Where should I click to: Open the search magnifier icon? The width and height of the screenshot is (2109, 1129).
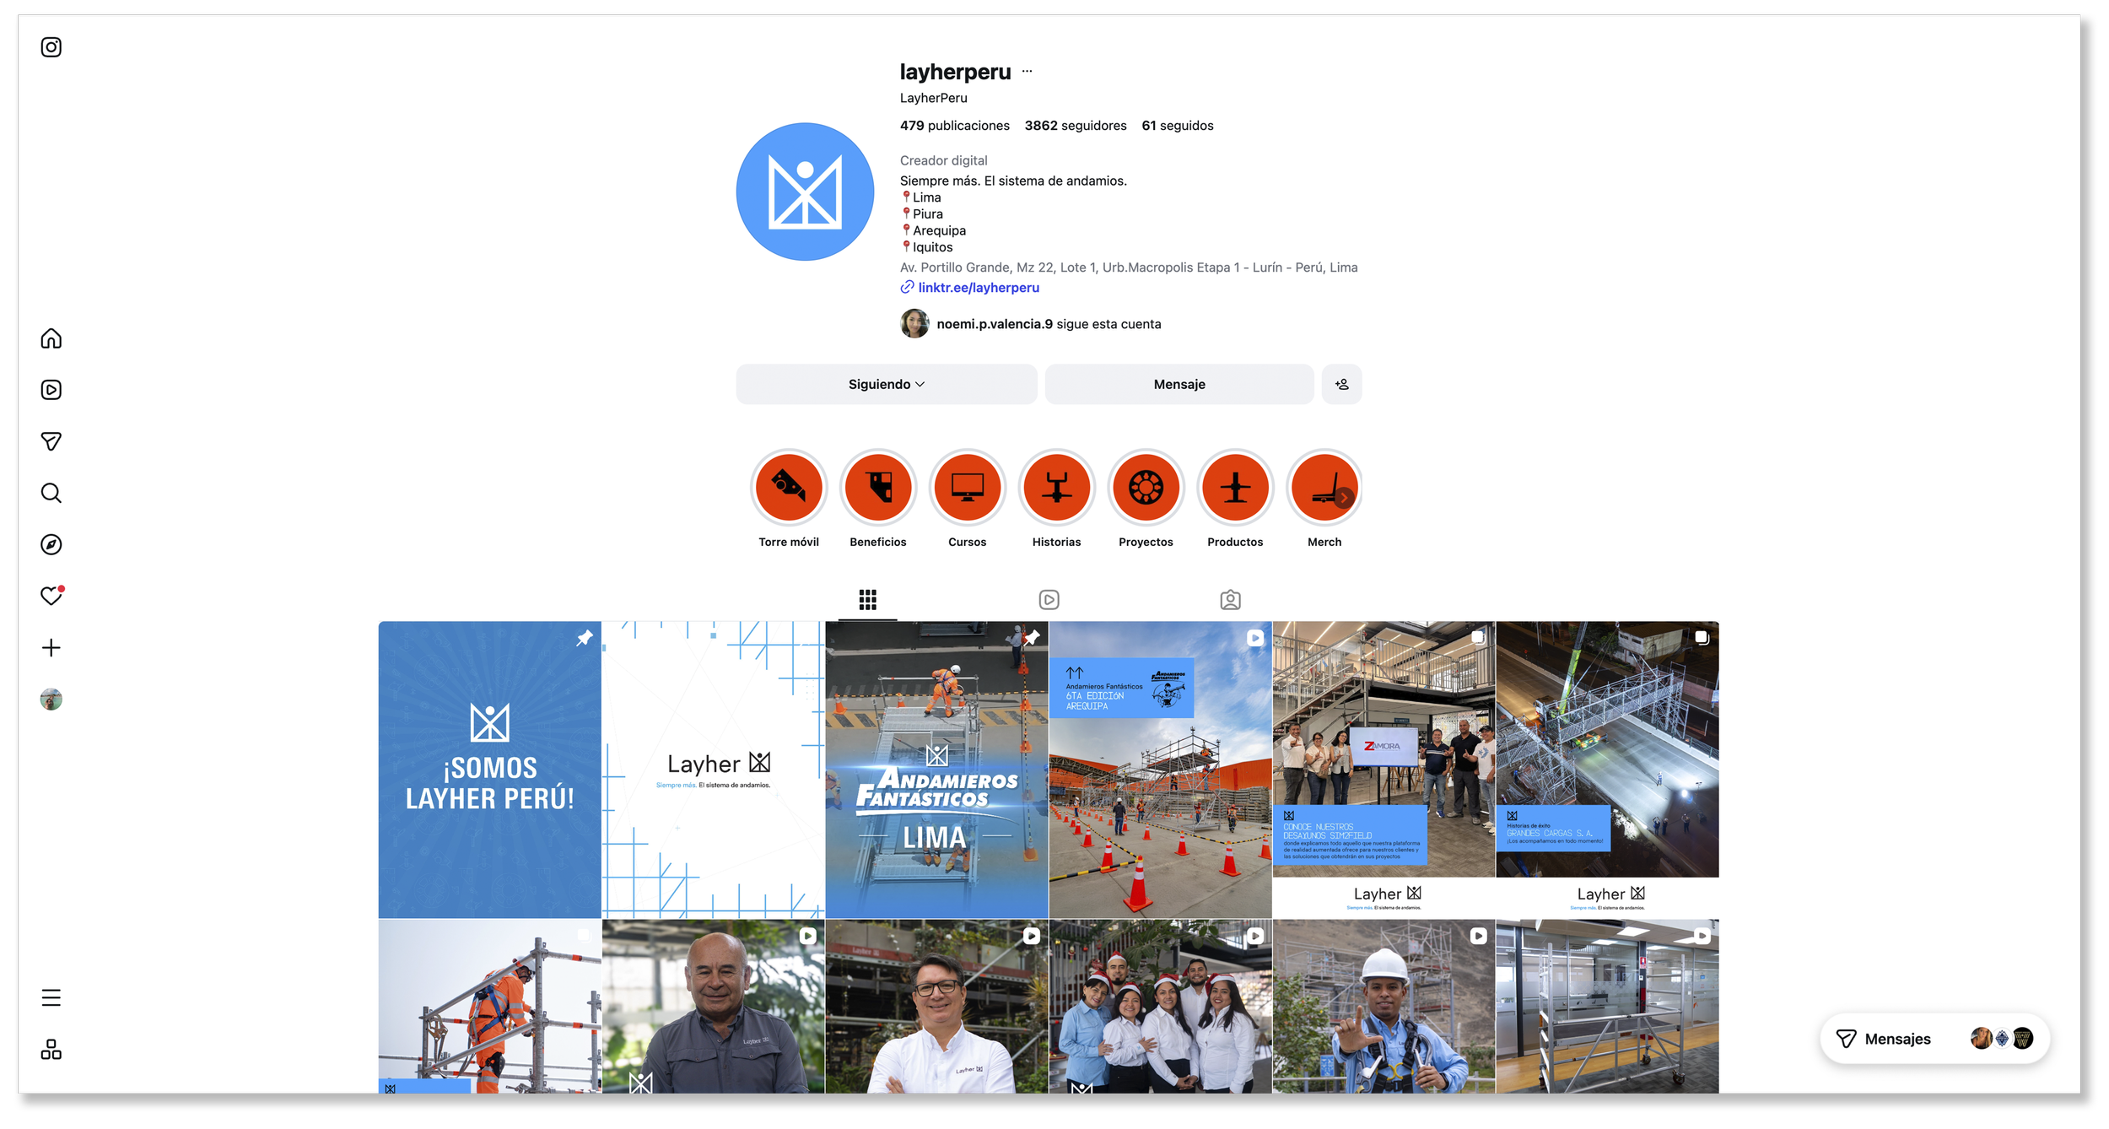[51, 493]
